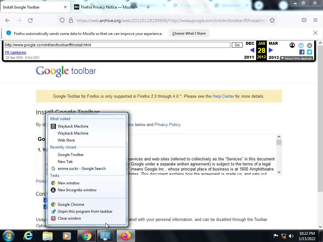Reload the page in Firefox
Image resolution: width=323 pixels, height=242 pixels.
pos(30,20)
